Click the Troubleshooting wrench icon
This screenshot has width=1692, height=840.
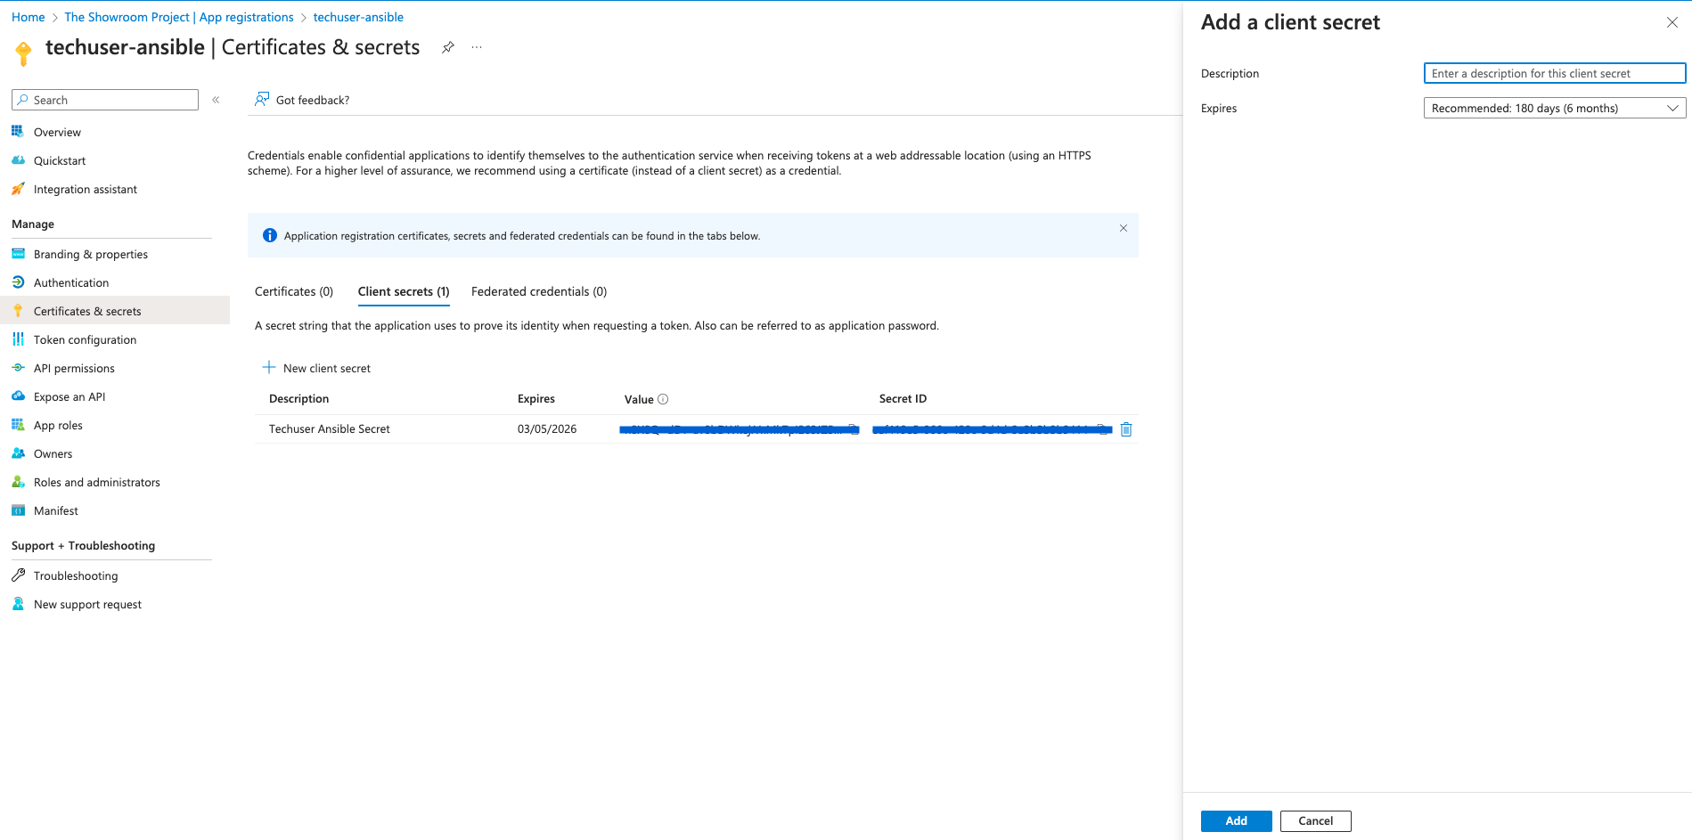click(x=18, y=575)
